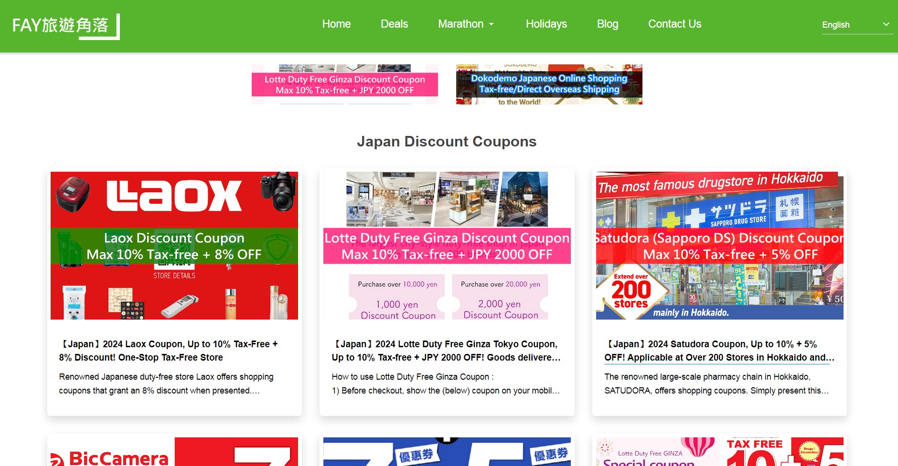Click the 2024 Laox Coupon article title
The width and height of the screenshot is (898, 466).
(169, 351)
